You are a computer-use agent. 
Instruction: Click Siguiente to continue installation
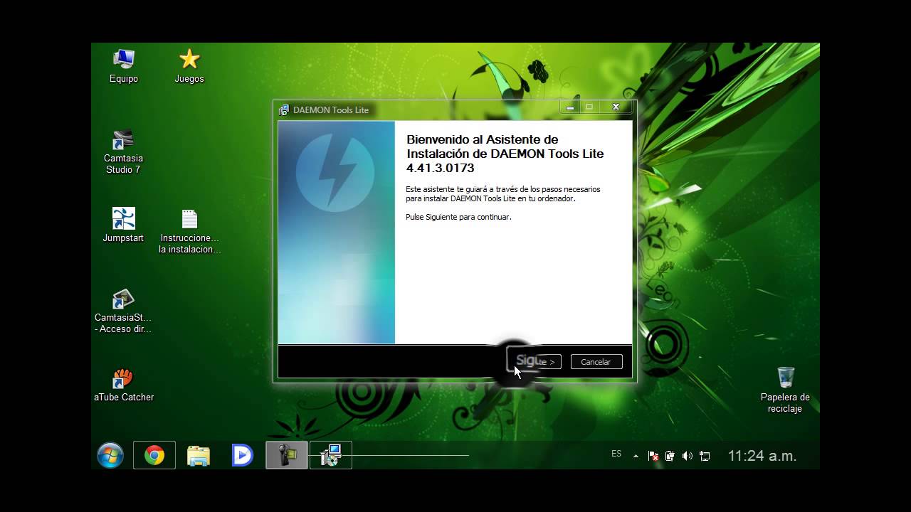point(536,362)
